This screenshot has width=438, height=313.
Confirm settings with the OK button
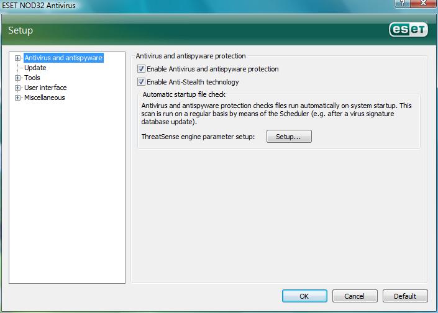pyautogui.click(x=304, y=296)
